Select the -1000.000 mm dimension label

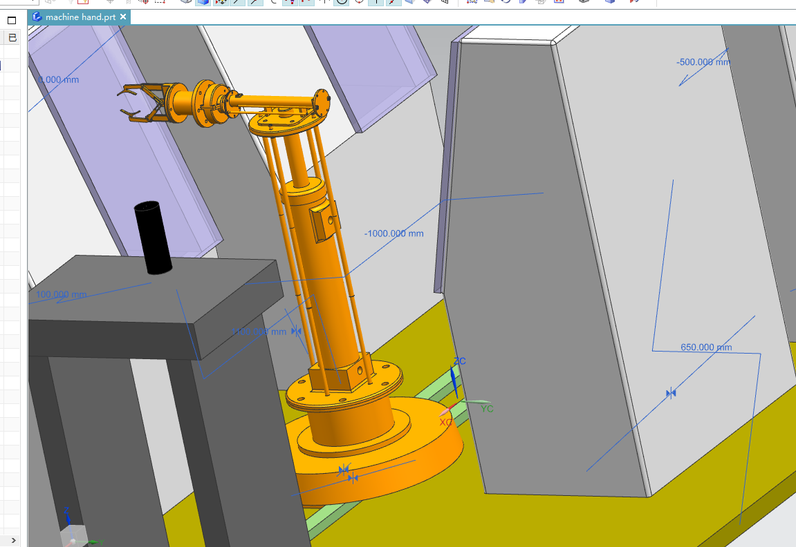394,233
